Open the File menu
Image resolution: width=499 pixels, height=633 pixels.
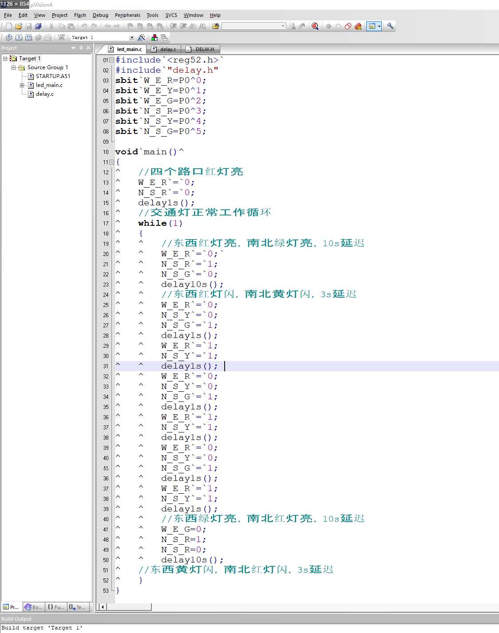(x=8, y=15)
